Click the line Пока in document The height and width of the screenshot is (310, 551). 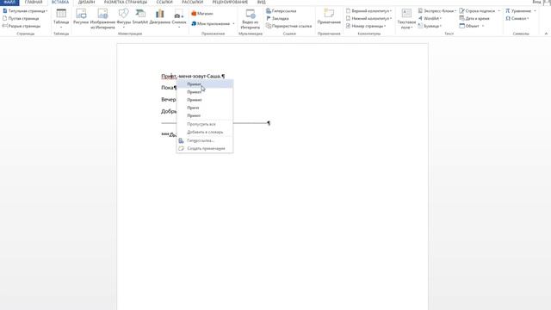coord(168,88)
